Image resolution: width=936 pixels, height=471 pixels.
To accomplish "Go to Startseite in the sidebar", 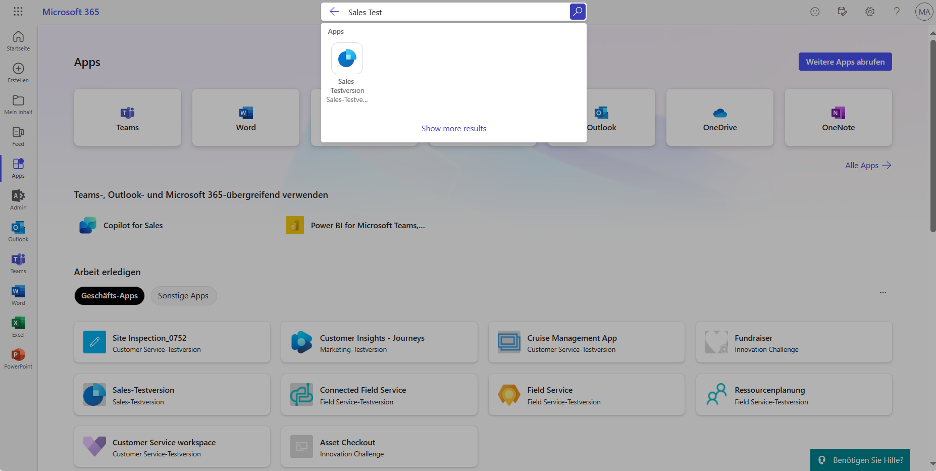I will click(18, 41).
